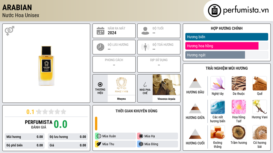Open the Da thuộc leather note image

239,83
